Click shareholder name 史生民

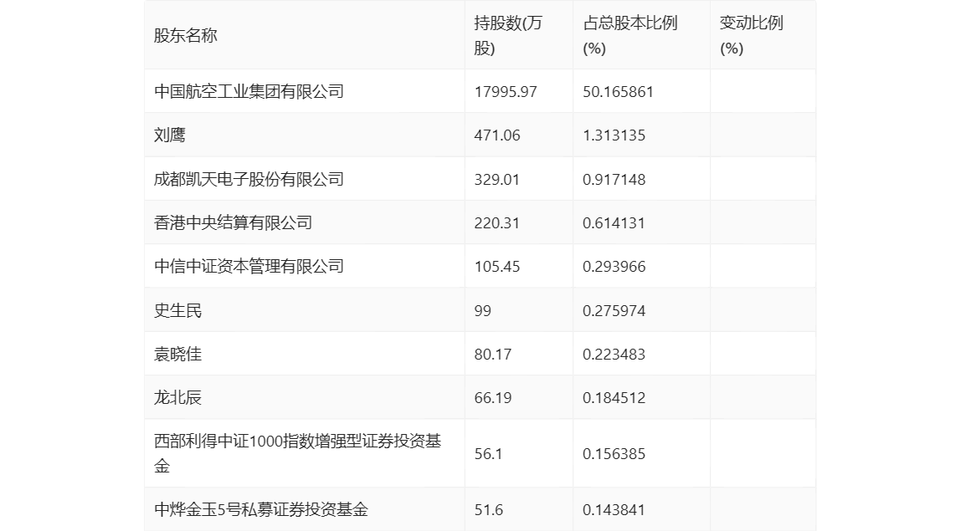click(x=177, y=310)
